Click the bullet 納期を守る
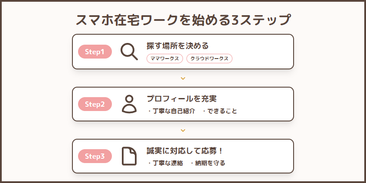Image resolution: width=366 pixels, height=183 pixels. 210,163
